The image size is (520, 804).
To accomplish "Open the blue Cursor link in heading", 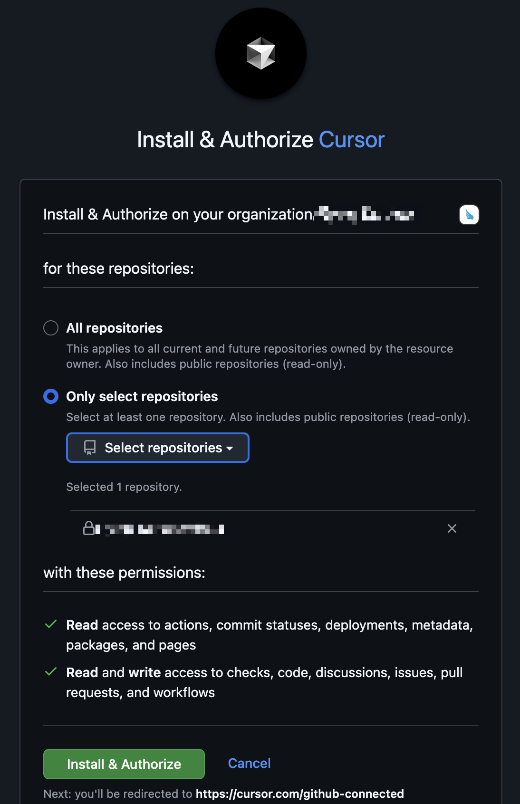I will [x=351, y=140].
